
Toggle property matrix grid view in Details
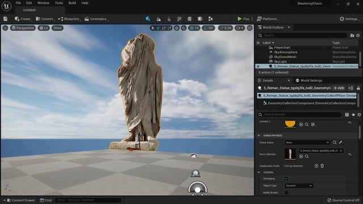347,114
